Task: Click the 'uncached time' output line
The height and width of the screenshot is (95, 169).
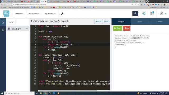Action: pos(132,36)
